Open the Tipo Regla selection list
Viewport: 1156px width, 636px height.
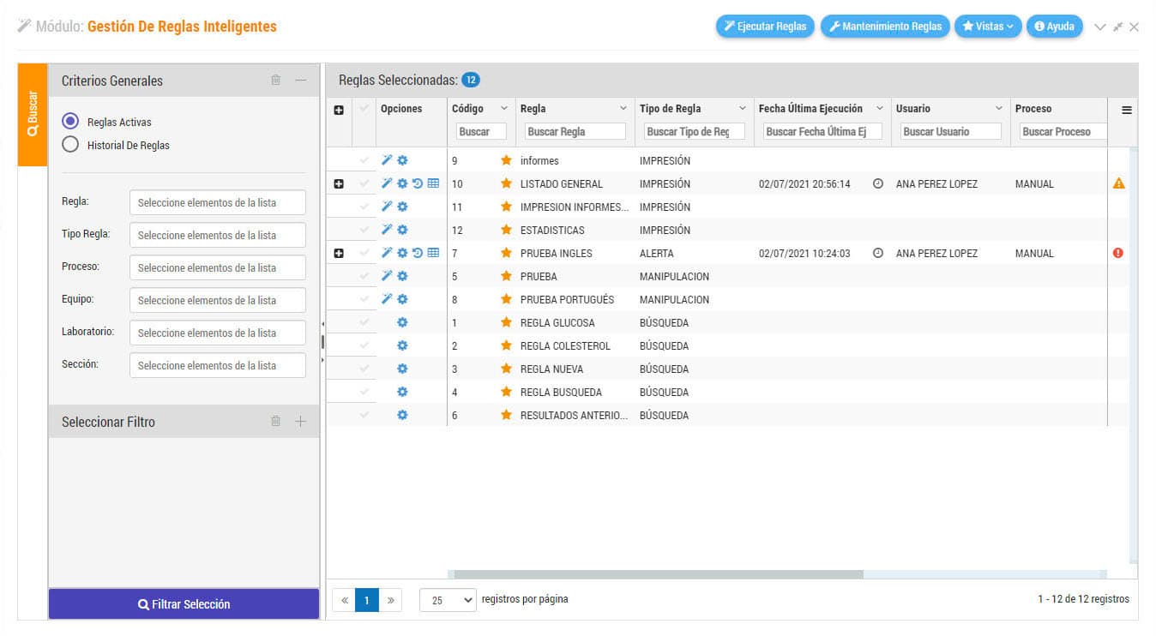coord(218,235)
